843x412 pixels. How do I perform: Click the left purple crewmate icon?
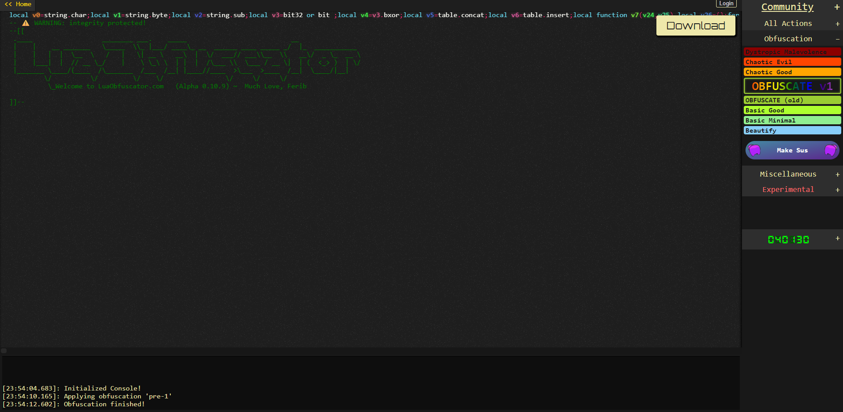[755, 150]
